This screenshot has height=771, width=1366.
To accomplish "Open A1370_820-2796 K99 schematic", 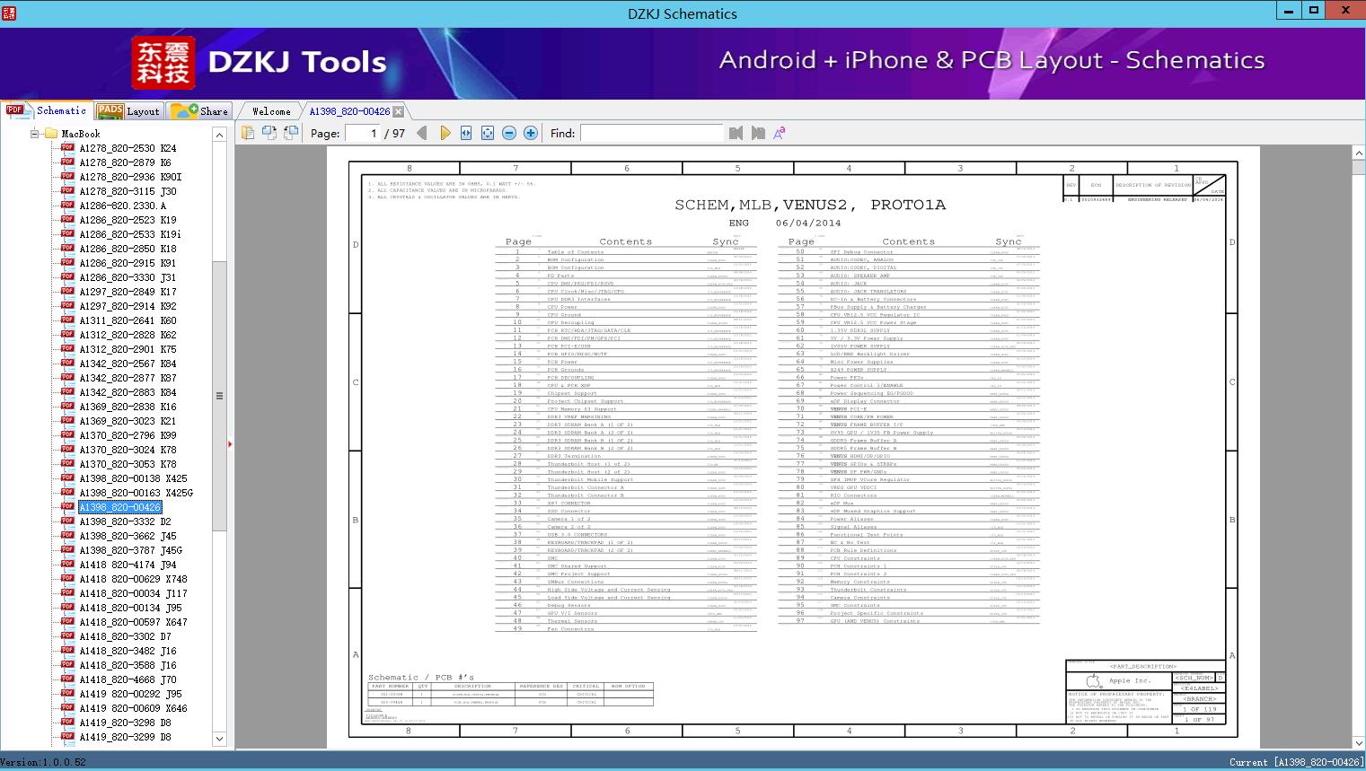I will tap(128, 435).
